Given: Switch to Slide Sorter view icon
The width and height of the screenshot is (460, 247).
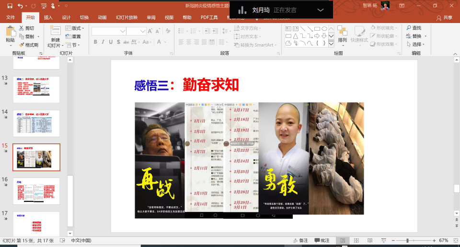Looking at the screenshot, I should coord(356,241).
